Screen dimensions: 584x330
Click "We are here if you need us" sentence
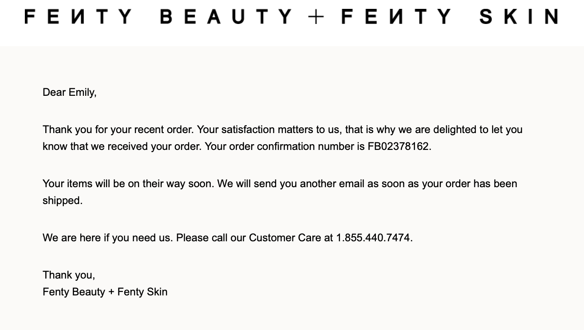[x=107, y=238]
